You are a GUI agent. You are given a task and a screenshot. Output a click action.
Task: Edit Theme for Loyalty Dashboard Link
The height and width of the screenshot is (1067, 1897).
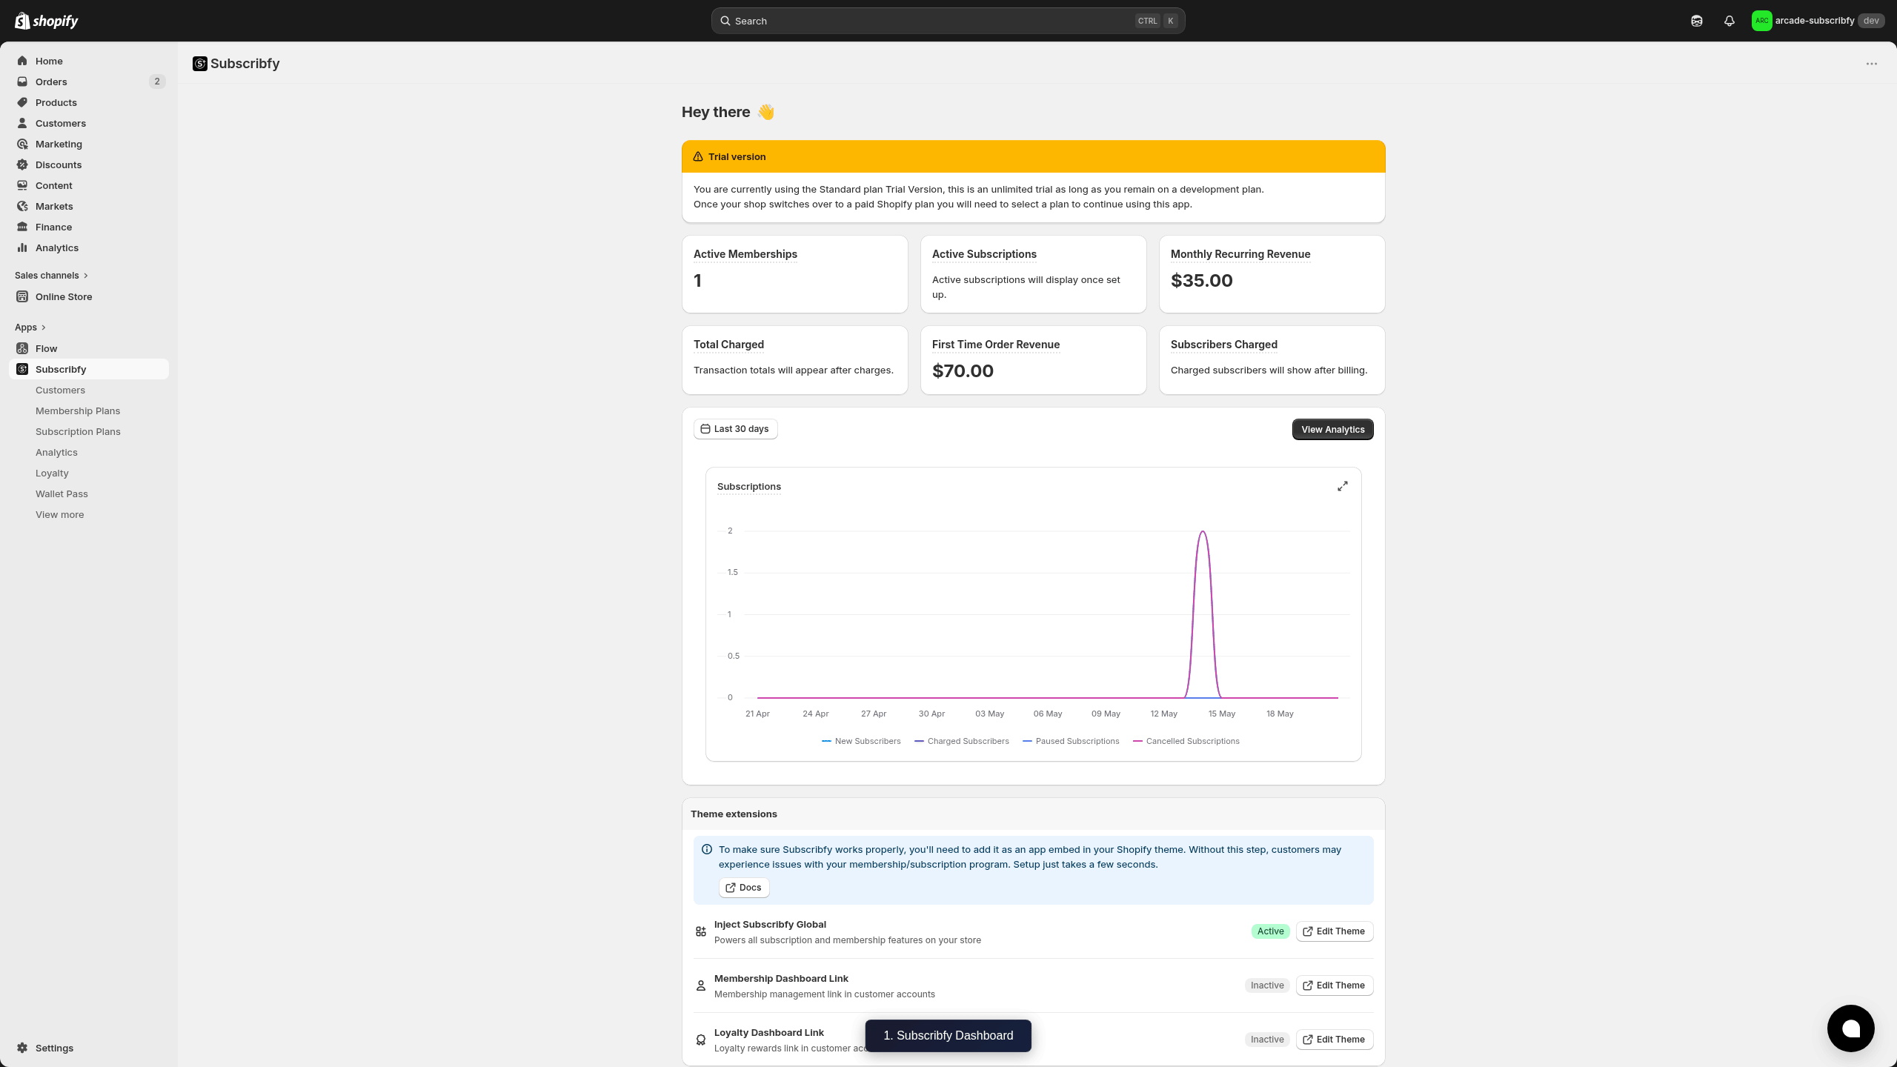click(x=1335, y=1040)
